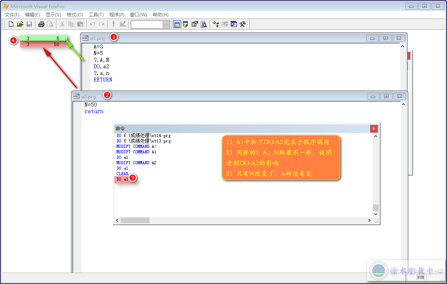Click the 'return' line in a2.prg
The image size is (447, 284).
pos(94,112)
